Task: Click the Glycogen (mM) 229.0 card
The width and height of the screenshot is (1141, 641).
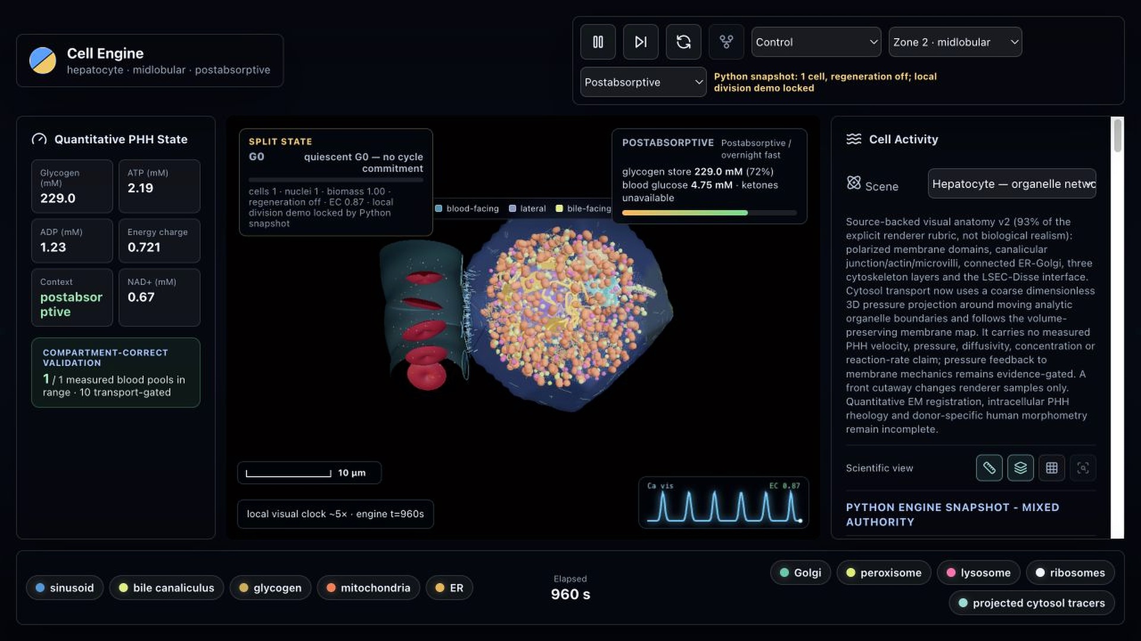Action: click(72, 186)
